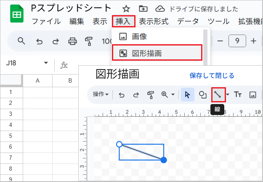Viewport: 263px width, 182px height.
Task: Decrease font size with minus button
Action: click(x=220, y=41)
